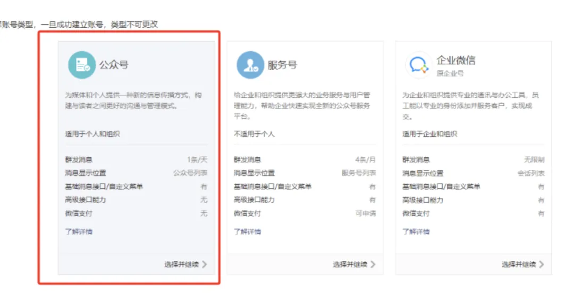Click the 企业微信 description starting 为企业和组织
The image size is (574, 305).
click(x=471, y=105)
